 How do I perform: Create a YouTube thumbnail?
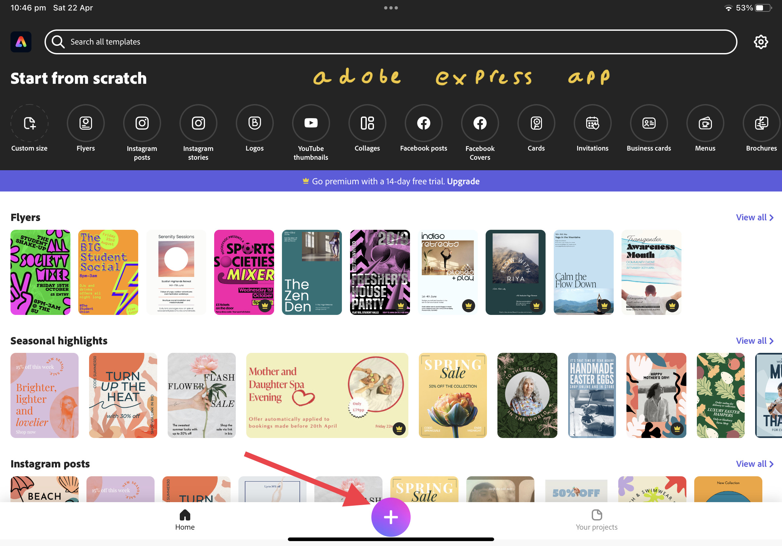[311, 123]
